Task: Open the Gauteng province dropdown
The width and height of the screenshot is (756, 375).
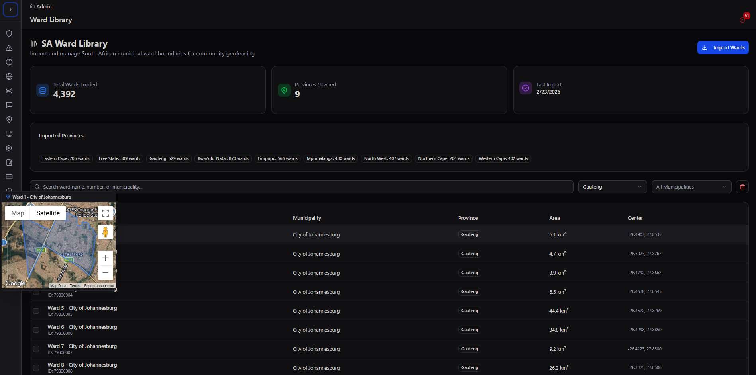Action: click(x=612, y=187)
